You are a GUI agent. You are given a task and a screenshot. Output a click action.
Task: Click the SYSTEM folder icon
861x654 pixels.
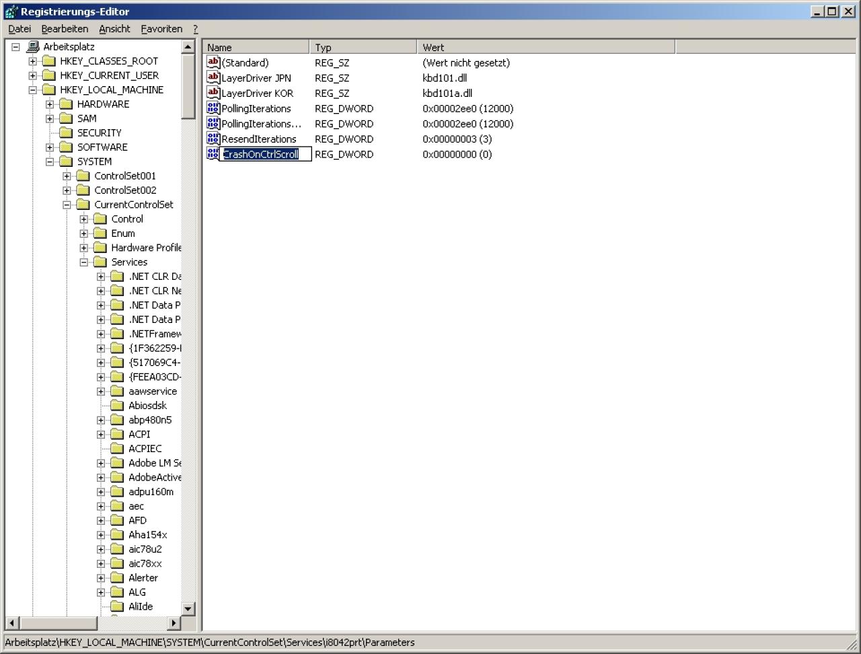(x=66, y=161)
